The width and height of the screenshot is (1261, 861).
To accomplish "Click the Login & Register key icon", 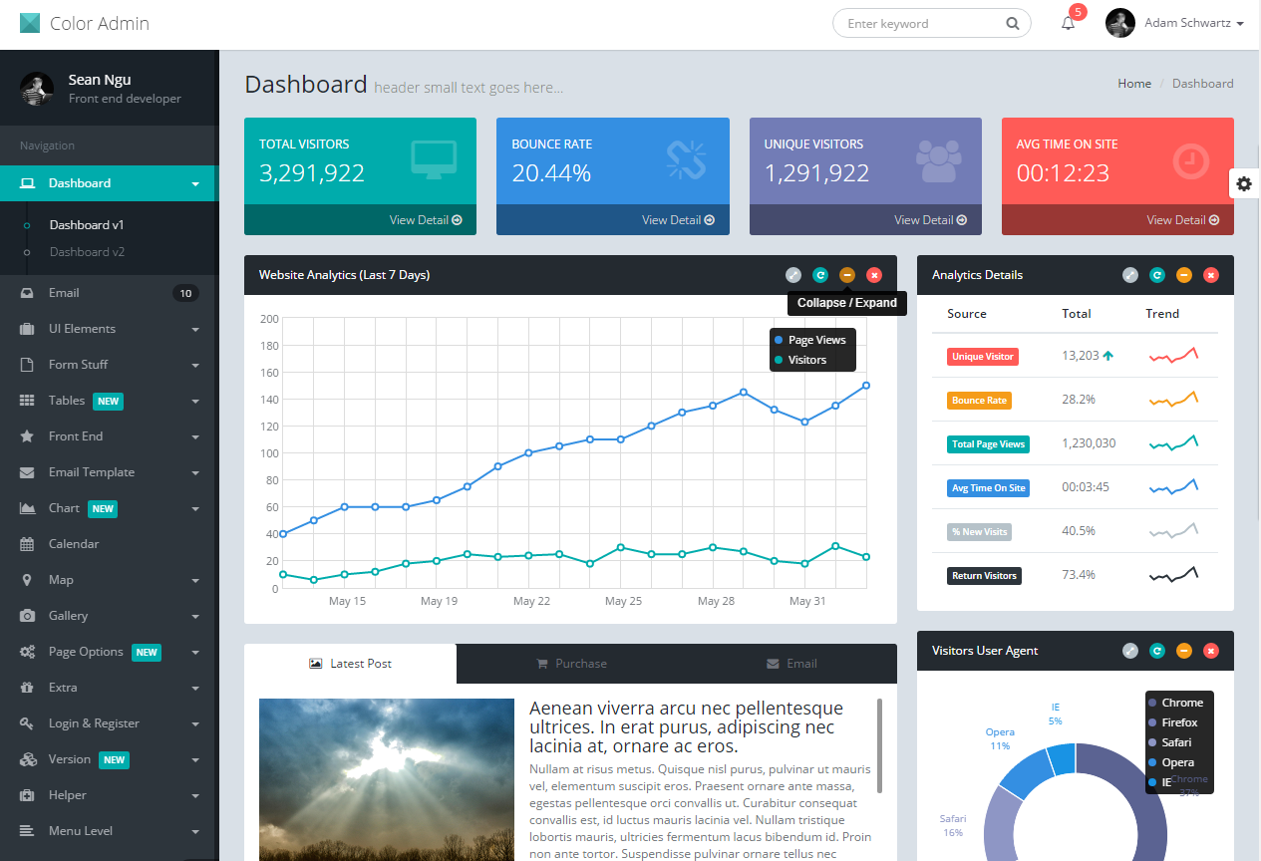I will (28, 723).
